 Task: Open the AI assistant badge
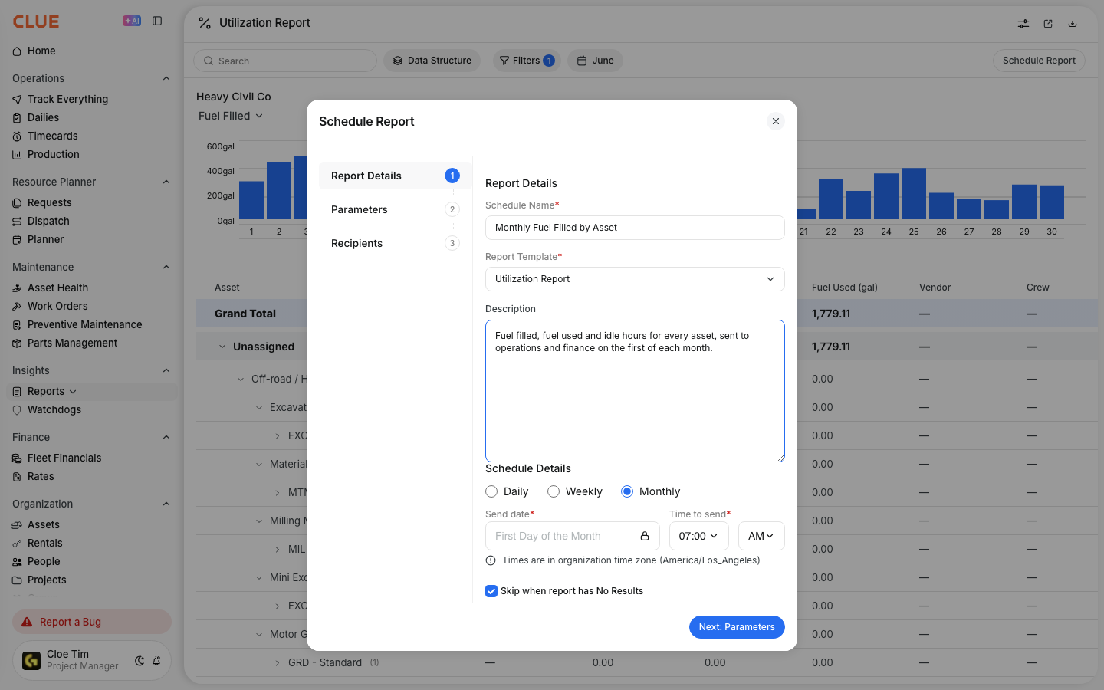(x=132, y=21)
